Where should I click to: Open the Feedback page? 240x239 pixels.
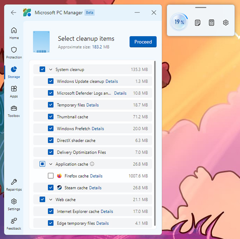(x=14, y=224)
